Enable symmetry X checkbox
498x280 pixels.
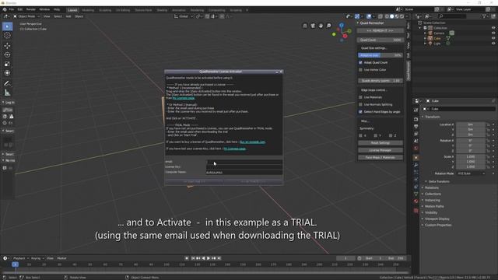pyautogui.click(x=360, y=135)
